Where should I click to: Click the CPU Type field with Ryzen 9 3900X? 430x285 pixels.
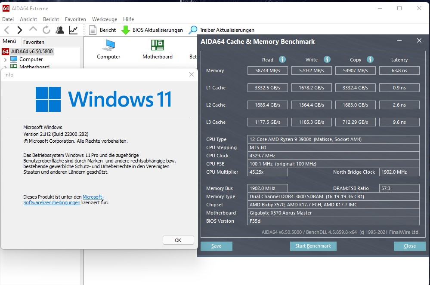pyautogui.click(x=334, y=139)
